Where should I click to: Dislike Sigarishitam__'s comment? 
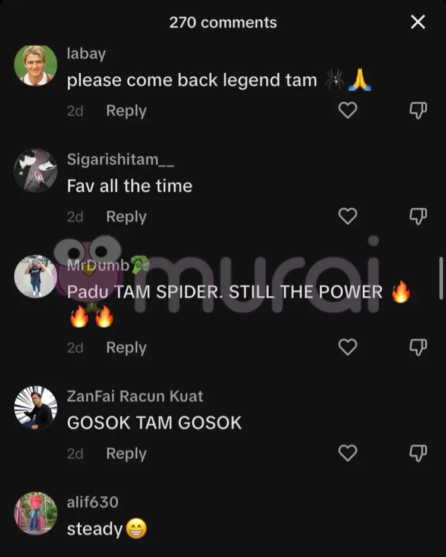pos(418,216)
